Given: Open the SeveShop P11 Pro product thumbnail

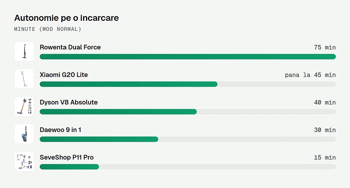Looking at the screenshot, I should coord(24,161).
